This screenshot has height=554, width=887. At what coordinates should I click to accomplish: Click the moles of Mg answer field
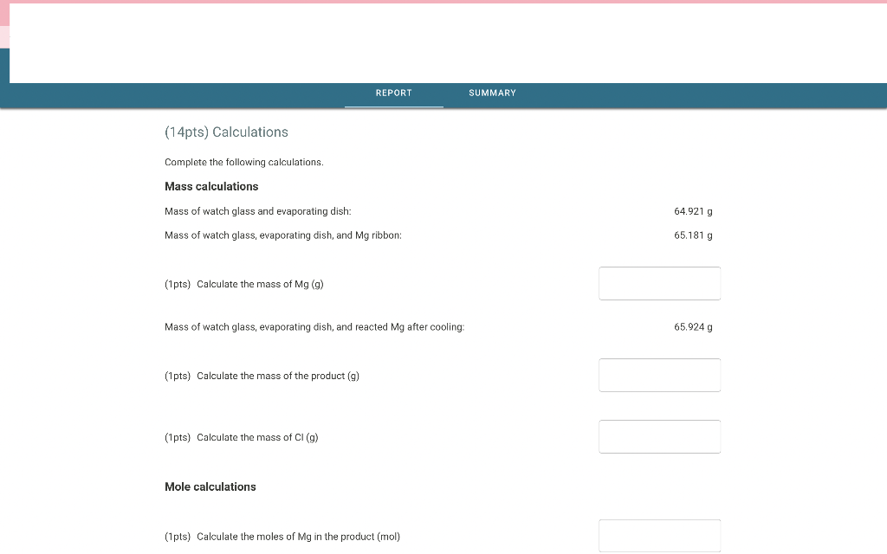pos(659,535)
